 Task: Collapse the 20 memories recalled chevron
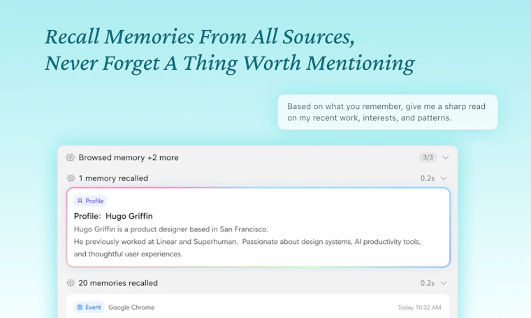pos(444,283)
